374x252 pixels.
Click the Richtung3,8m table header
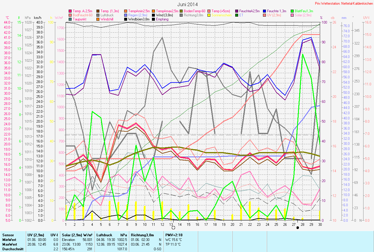pyautogui.click(x=142, y=235)
